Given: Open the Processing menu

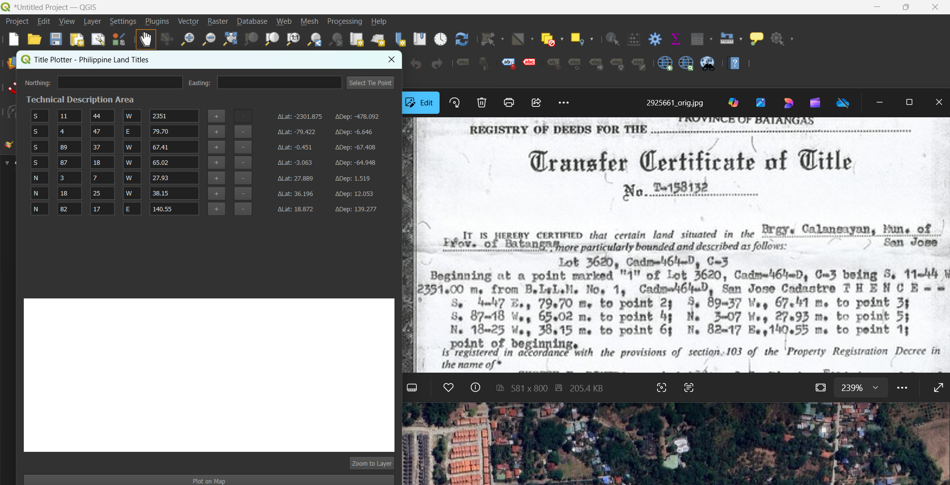Looking at the screenshot, I should click(344, 21).
